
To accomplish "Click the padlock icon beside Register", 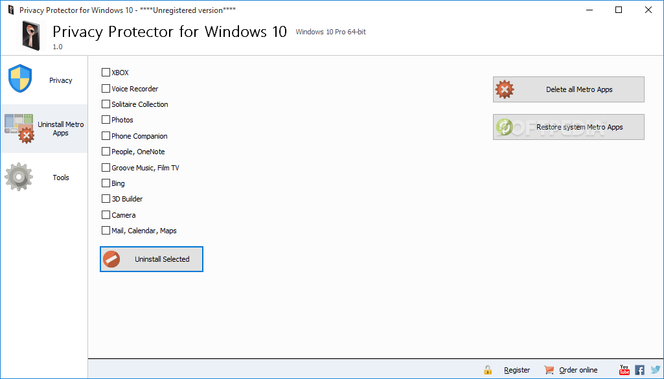I will pyautogui.click(x=488, y=370).
